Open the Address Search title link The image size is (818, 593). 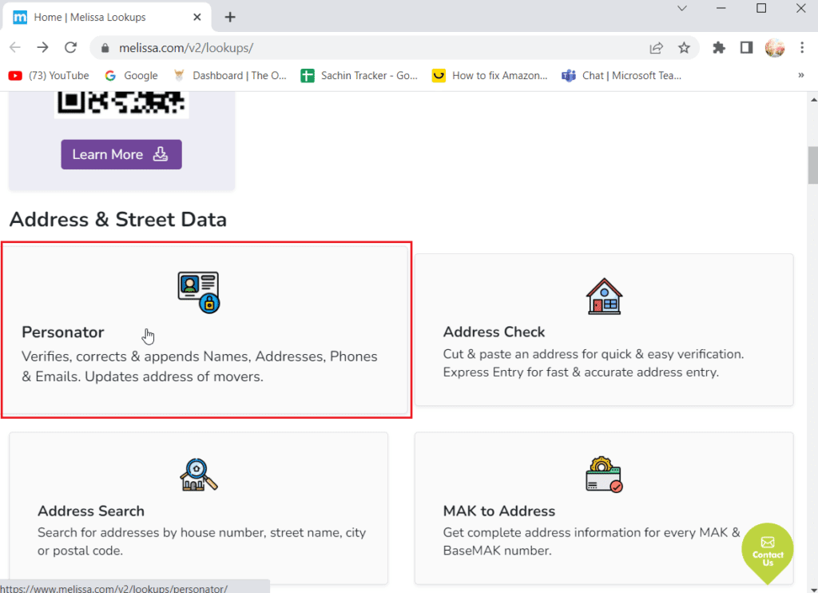91,511
